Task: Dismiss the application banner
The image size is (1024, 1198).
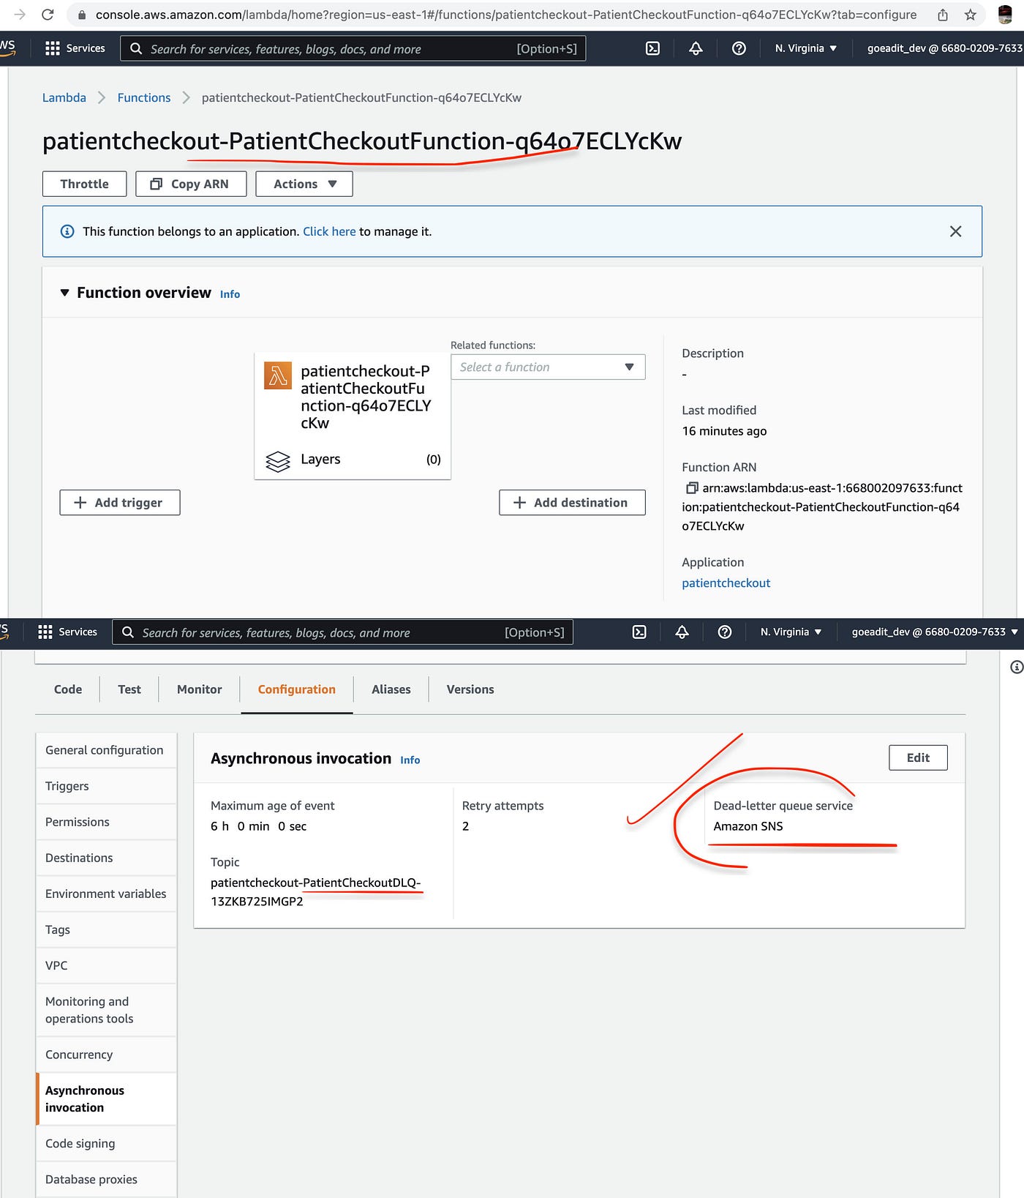Action: [x=955, y=231]
